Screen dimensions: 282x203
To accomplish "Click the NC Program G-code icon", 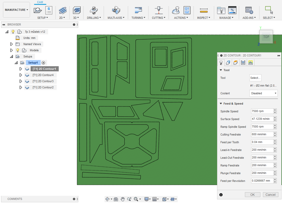I will (x=49, y=10).
